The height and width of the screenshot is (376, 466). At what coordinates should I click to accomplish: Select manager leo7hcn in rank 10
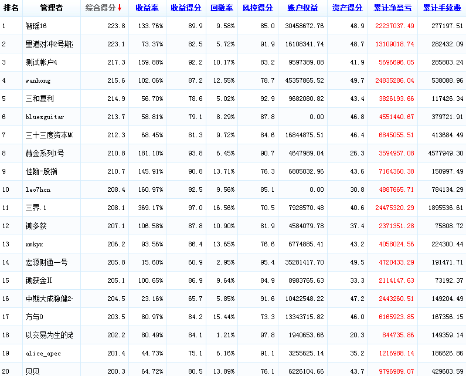38,190
